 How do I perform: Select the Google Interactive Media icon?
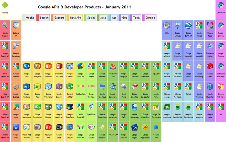[x=167, y=107]
